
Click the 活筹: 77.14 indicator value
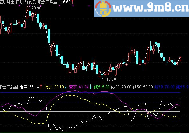pos(29,87)
